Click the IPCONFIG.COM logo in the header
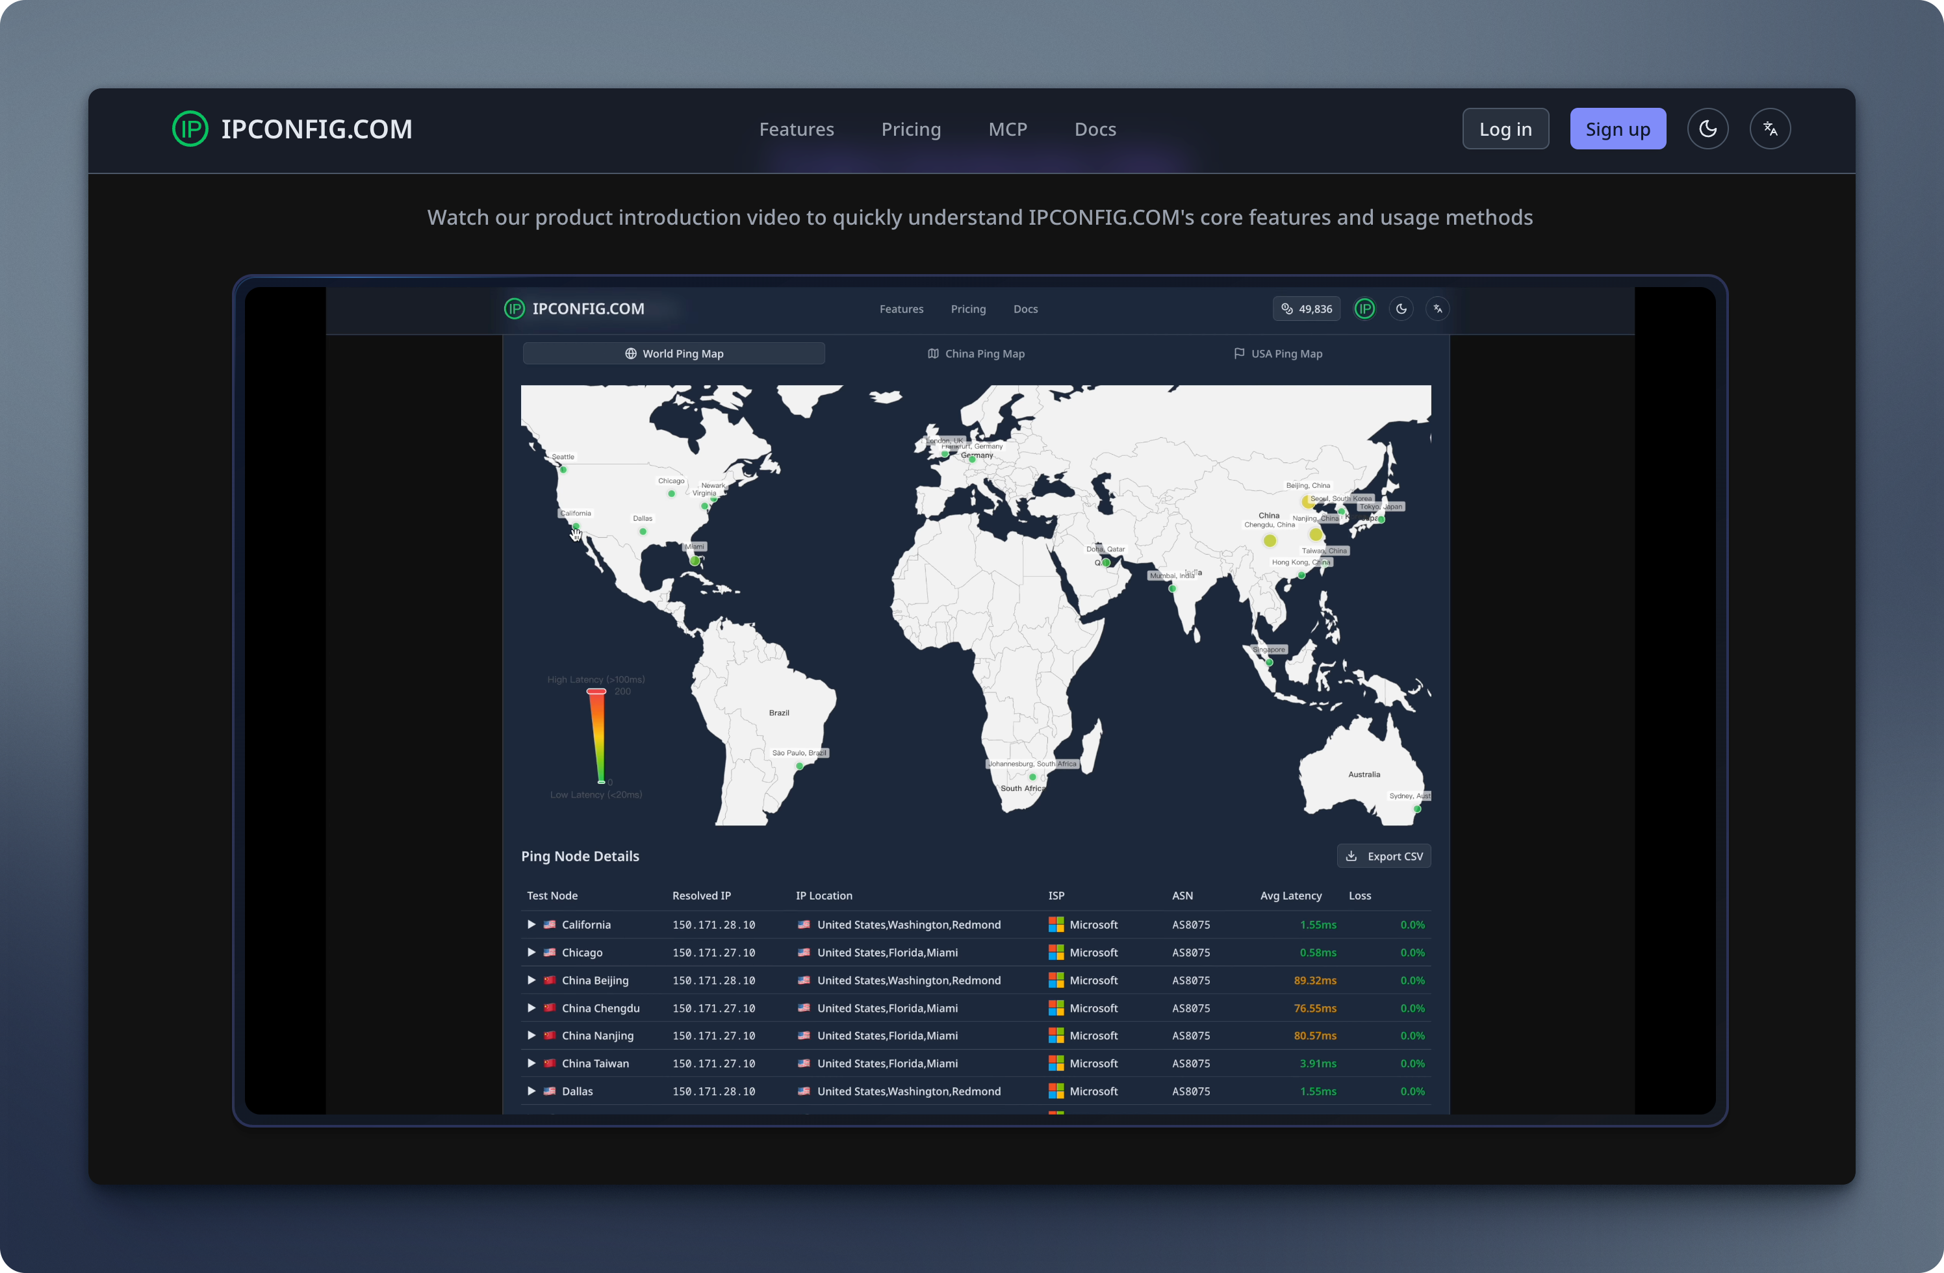 click(292, 129)
